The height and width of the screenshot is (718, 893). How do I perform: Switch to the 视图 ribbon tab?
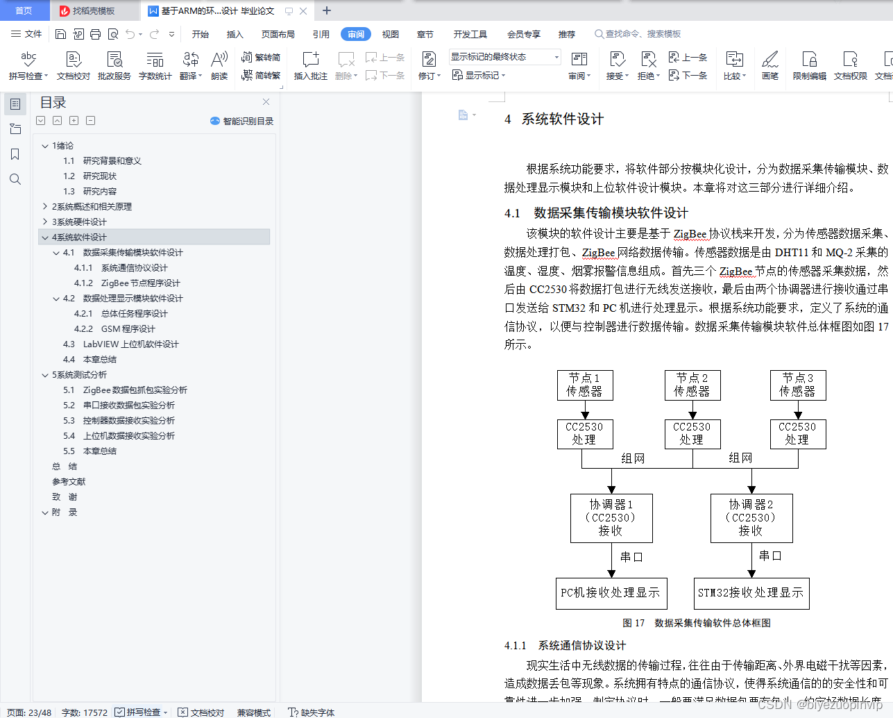coord(391,34)
